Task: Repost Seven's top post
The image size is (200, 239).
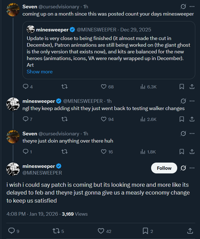Action: (x=64, y=87)
